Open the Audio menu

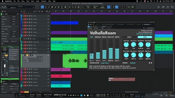point(37,1)
